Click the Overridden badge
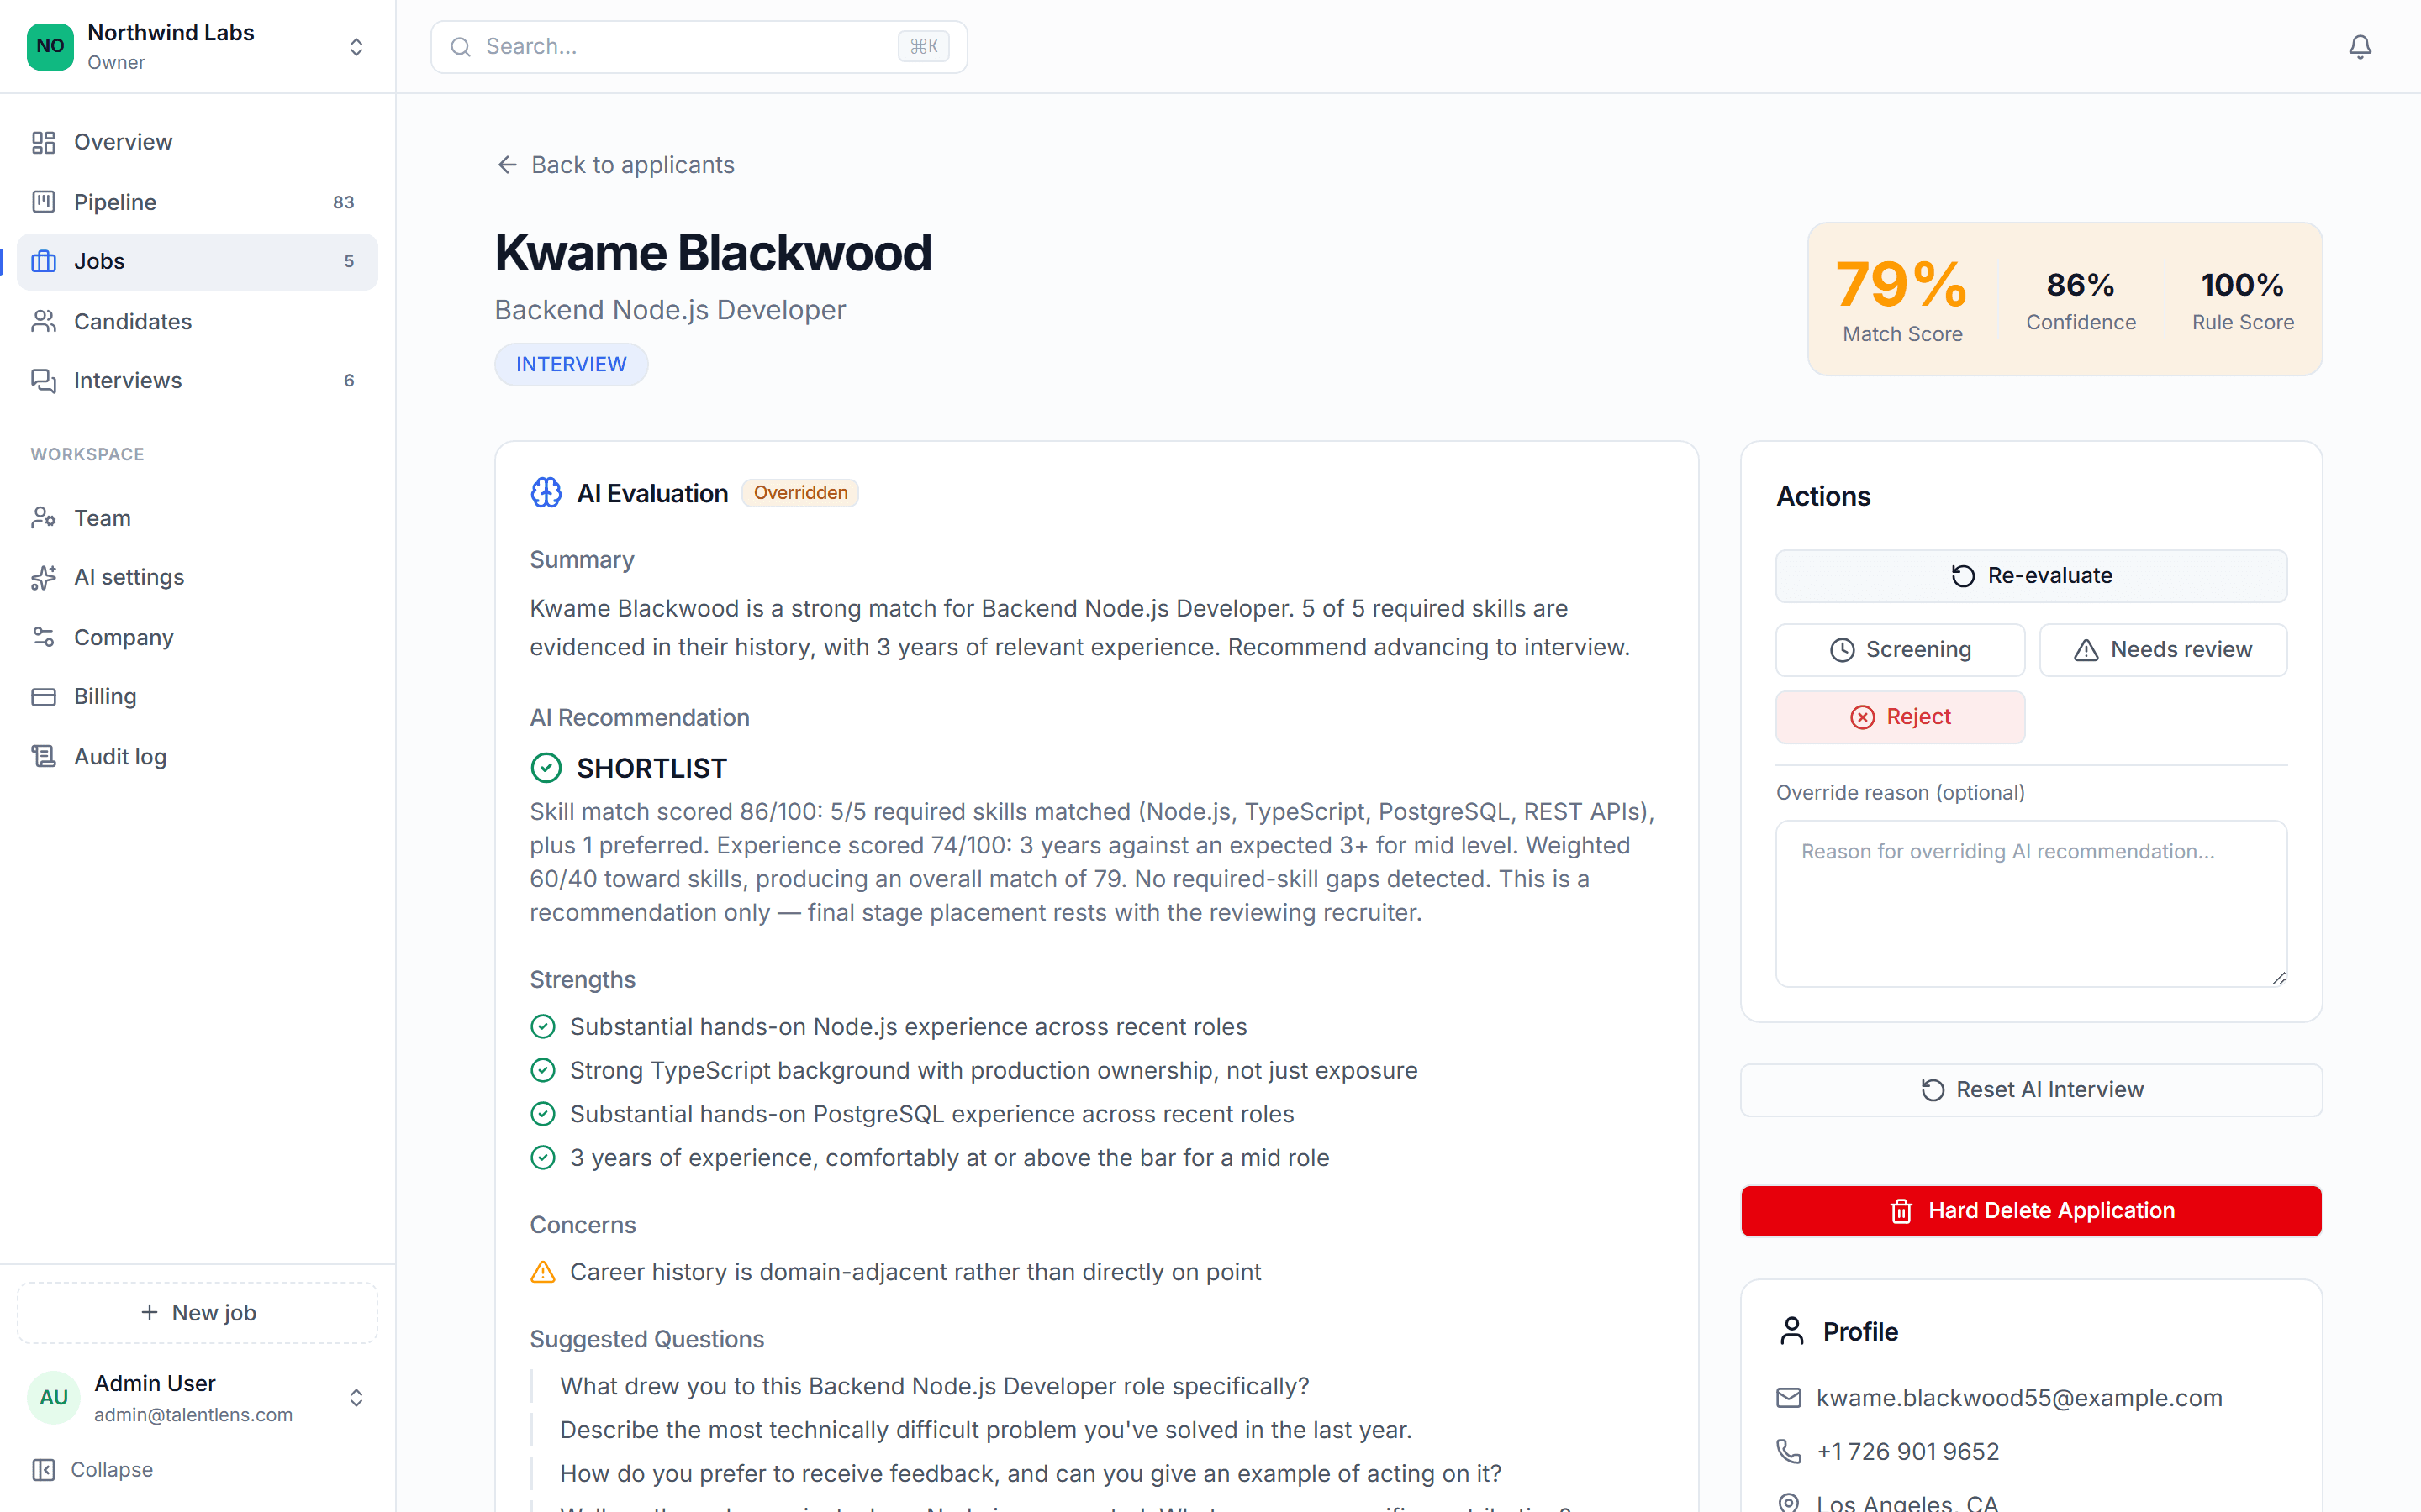The height and width of the screenshot is (1512, 2421). pos(800,492)
